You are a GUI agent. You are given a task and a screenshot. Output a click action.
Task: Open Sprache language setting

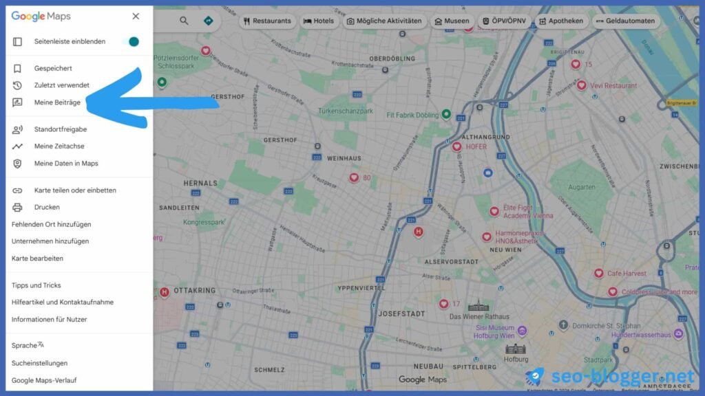[x=28, y=345]
